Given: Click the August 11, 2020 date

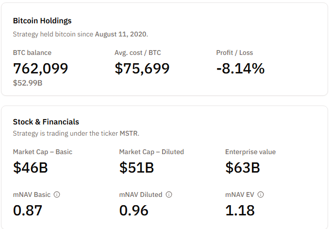Looking at the screenshot, I should point(121,35).
